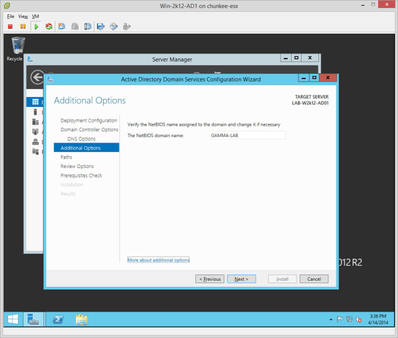Select File and Storage Services sidebar icon
This screenshot has height=338, width=398.
point(35,151)
